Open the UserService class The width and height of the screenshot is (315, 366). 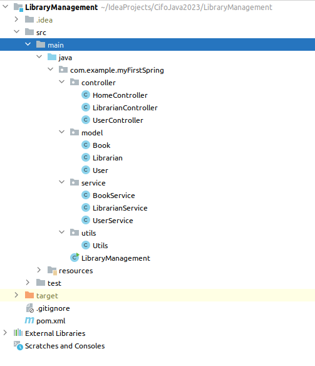[x=113, y=221]
